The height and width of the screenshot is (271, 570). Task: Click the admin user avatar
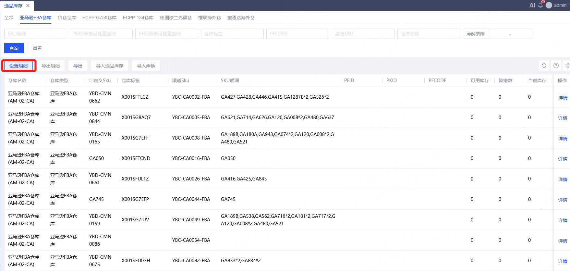pos(549,5)
